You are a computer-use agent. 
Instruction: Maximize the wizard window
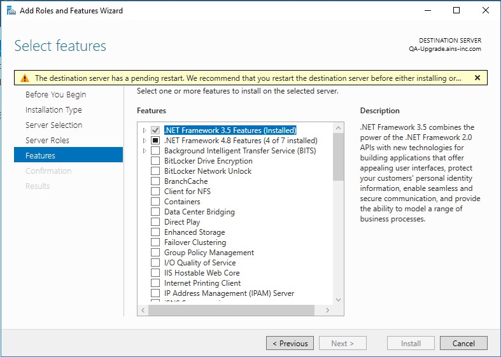(456, 11)
